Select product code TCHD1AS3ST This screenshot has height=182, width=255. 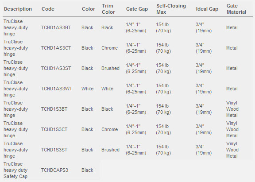point(56,68)
